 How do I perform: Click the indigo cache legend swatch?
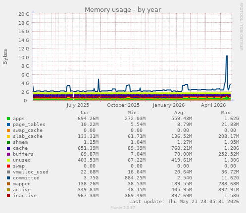tap(8, 148)
